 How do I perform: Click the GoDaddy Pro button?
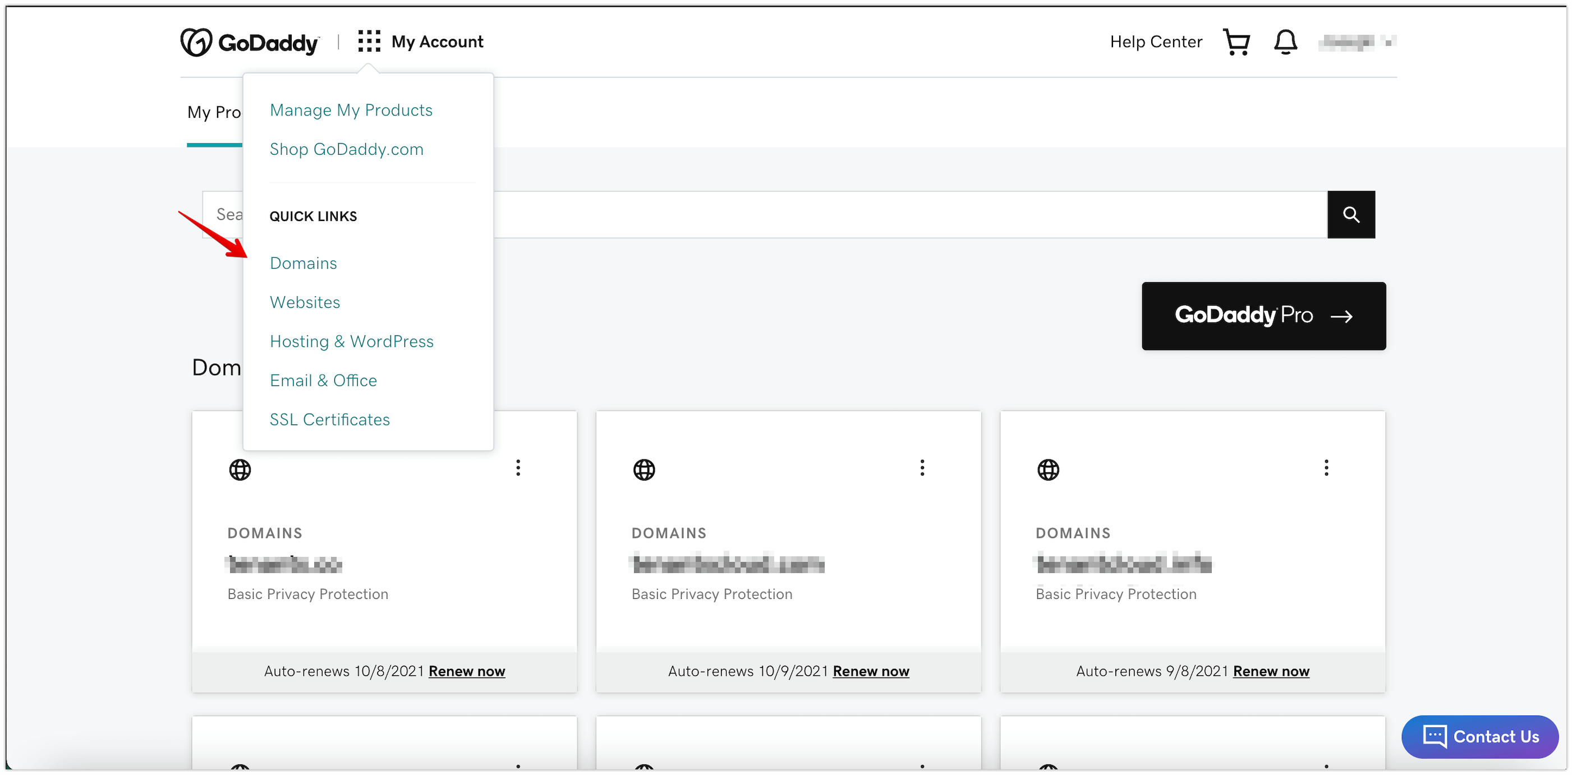(1263, 316)
